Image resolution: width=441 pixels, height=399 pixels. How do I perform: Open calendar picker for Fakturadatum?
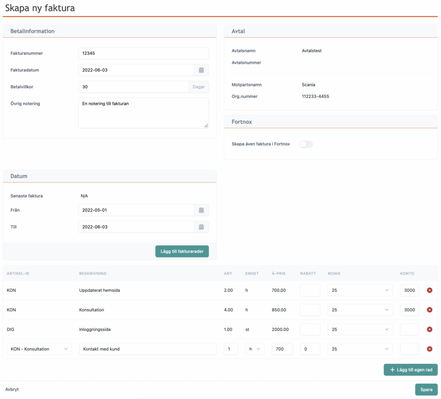point(201,70)
